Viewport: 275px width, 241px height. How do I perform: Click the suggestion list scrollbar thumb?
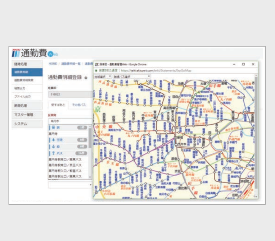(90, 138)
